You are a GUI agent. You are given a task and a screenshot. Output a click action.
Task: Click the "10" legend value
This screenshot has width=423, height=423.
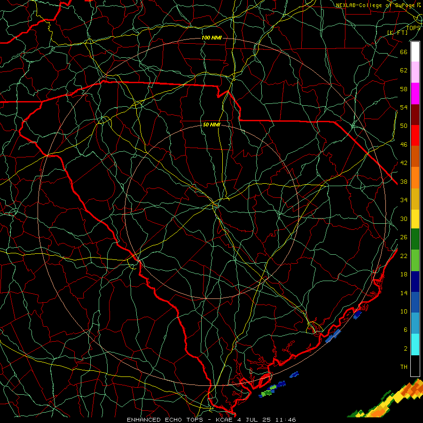[404, 312]
